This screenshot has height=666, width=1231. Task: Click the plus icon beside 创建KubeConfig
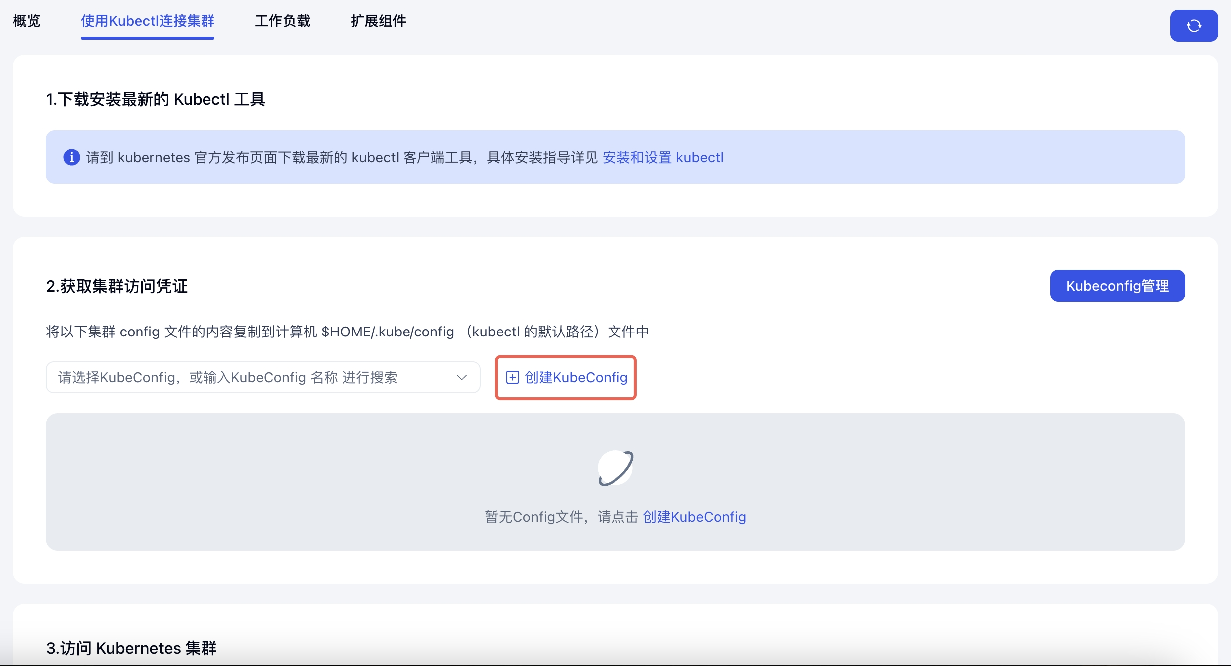pyautogui.click(x=512, y=377)
